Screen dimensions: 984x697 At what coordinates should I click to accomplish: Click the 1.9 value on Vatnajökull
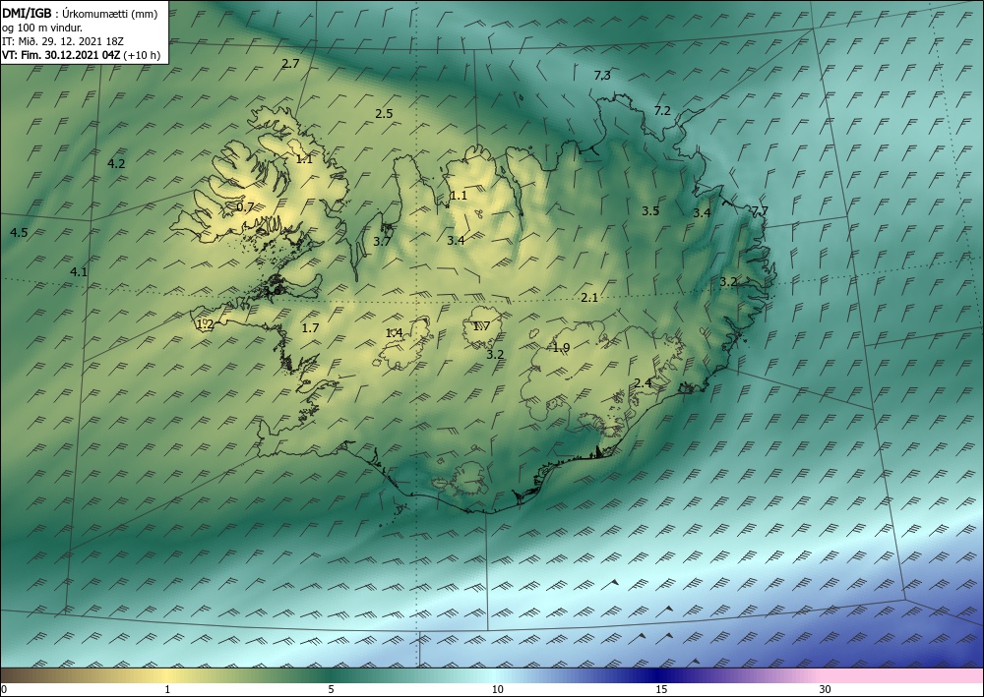click(x=561, y=347)
